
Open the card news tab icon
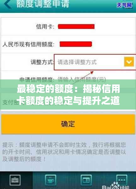(x=86, y=180)
